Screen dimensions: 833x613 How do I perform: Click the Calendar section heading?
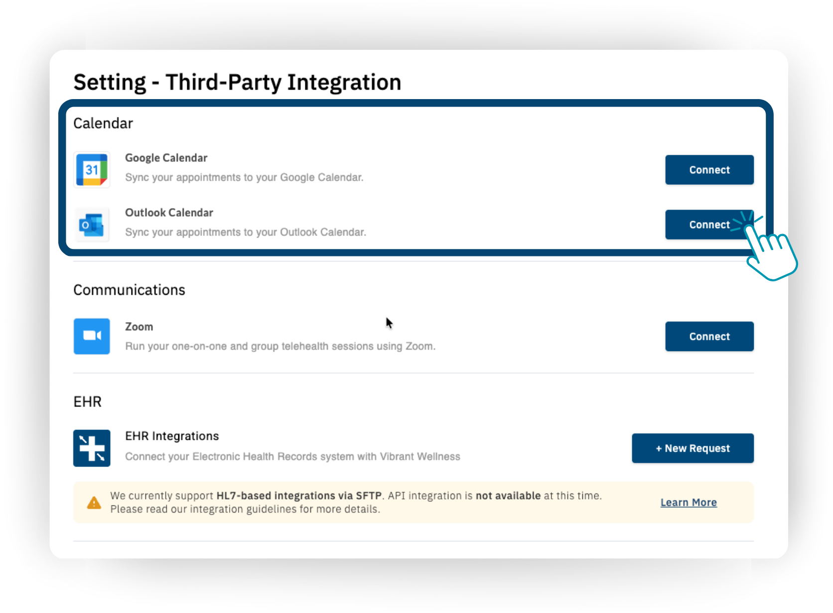[x=103, y=123]
